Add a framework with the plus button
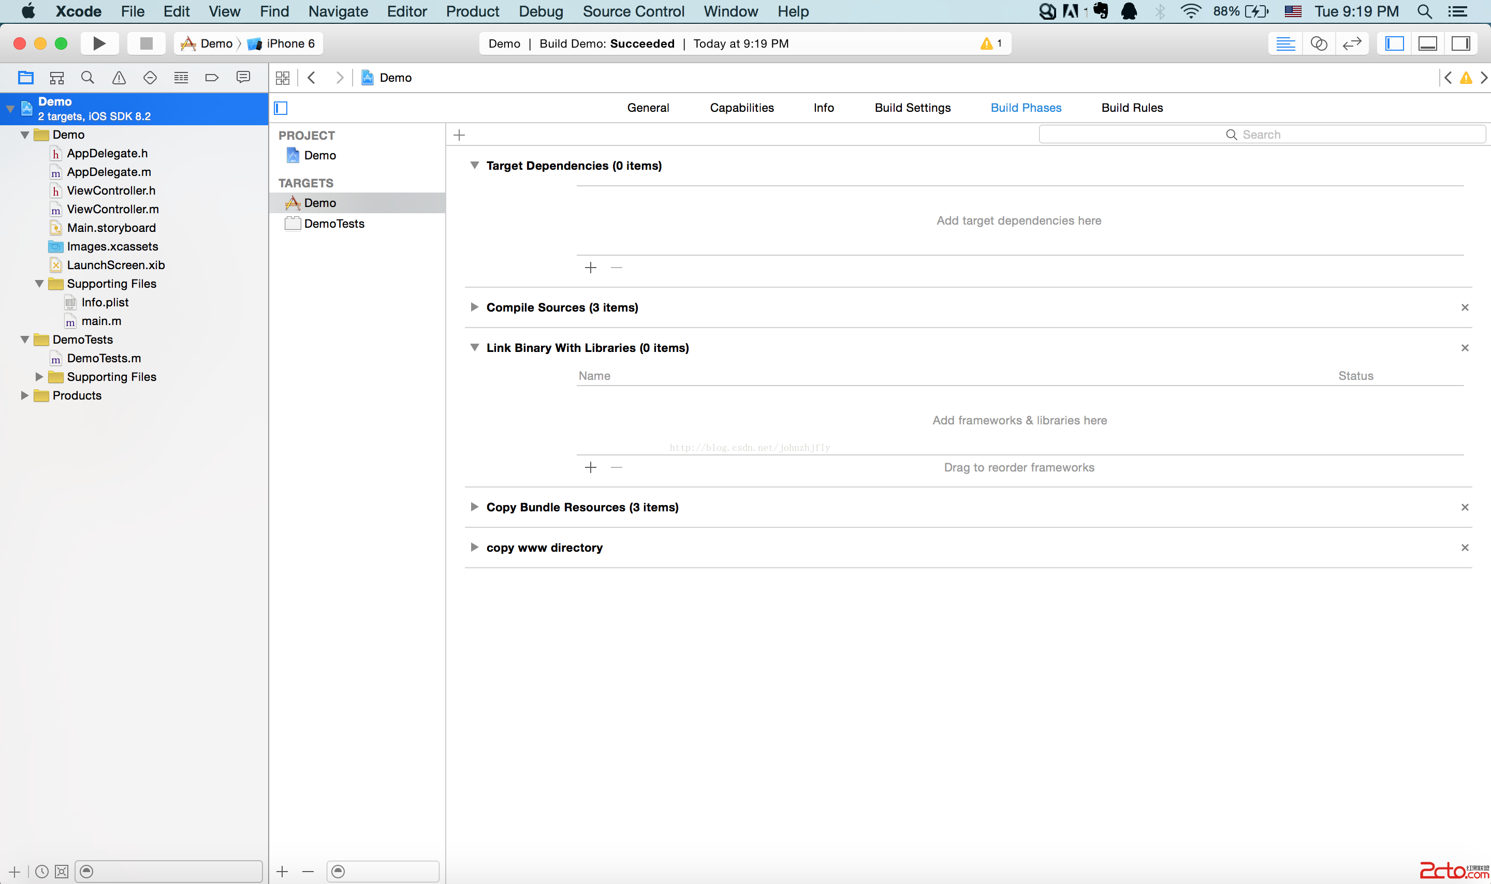Screen dimensions: 1491x884 [x=590, y=467]
